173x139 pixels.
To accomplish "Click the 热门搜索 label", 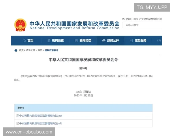I will pyautogui.click(x=127, y=19).
